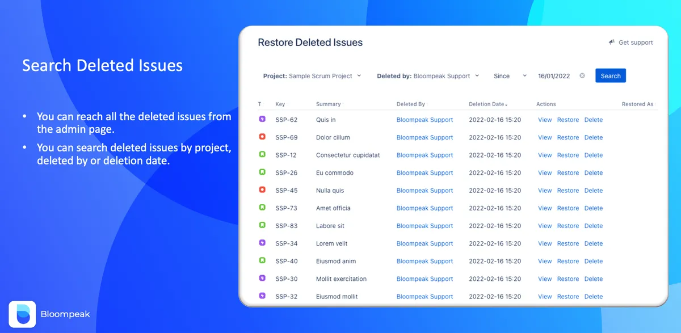
Task: Delete issue SSP-34
Action: [594, 243]
